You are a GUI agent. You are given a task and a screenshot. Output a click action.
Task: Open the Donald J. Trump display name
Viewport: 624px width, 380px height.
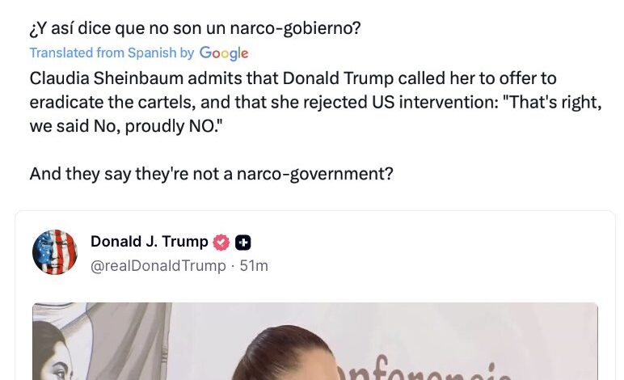point(150,242)
